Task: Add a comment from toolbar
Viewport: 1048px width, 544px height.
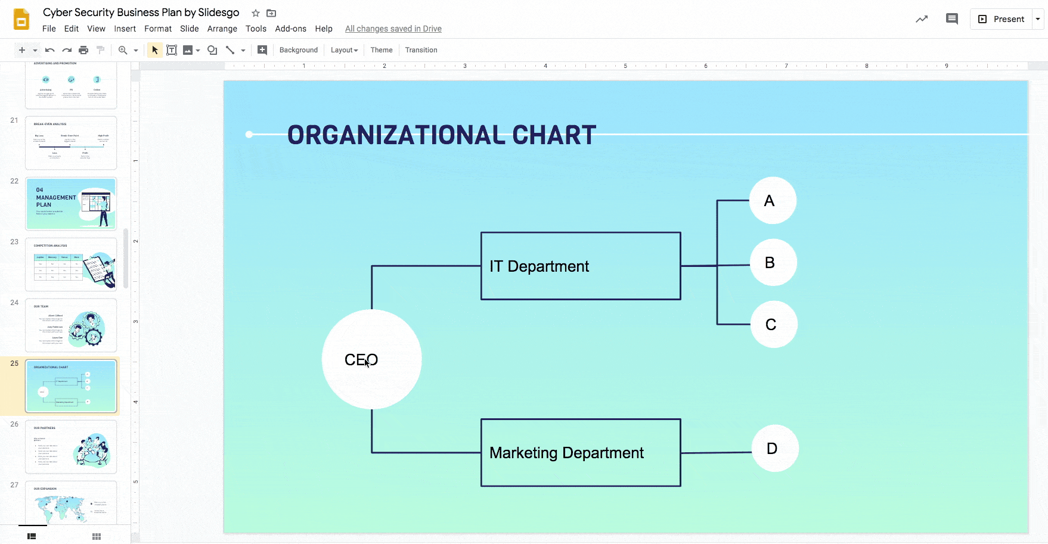Action: click(262, 50)
